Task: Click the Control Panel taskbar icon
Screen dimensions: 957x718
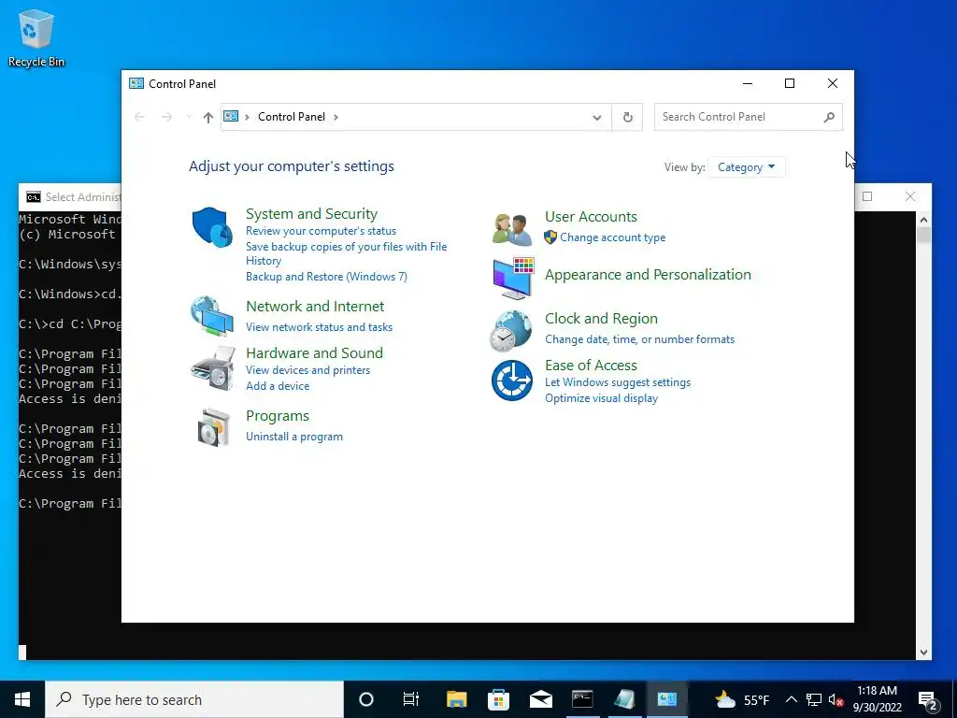Action: pyautogui.click(x=666, y=699)
